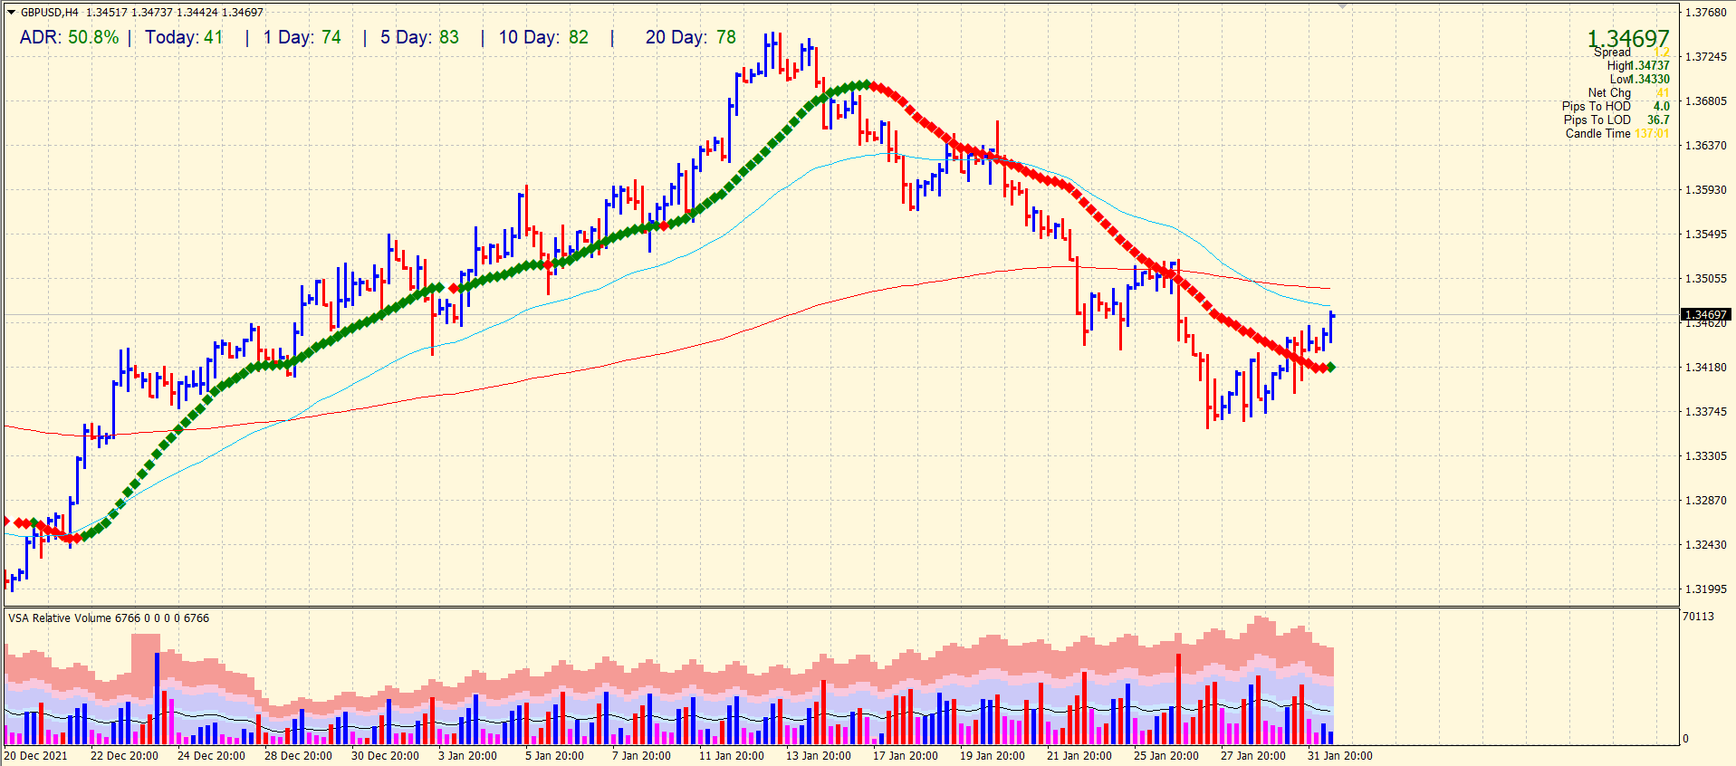This screenshot has height=766, width=1736.
Task: Click the 10 Day: 82 label
Action: [543, 37]
